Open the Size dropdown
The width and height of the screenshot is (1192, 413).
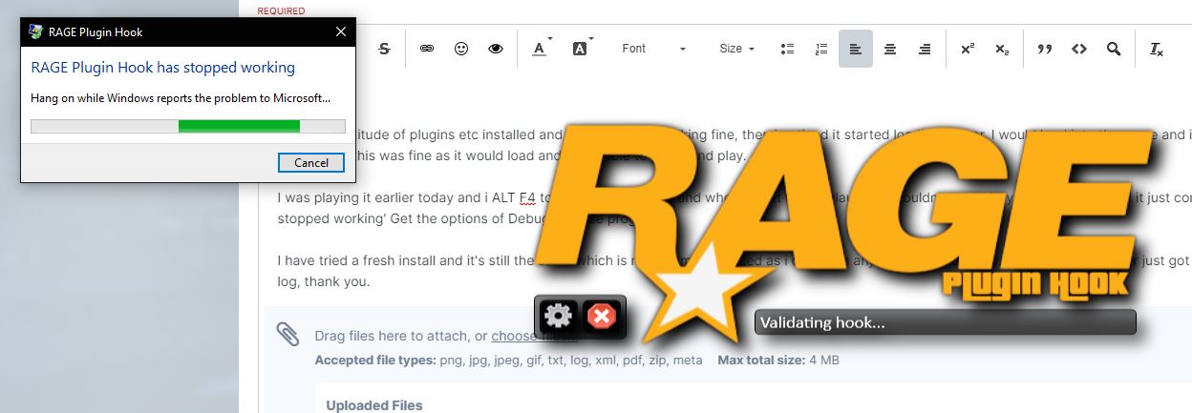[736, 49]
